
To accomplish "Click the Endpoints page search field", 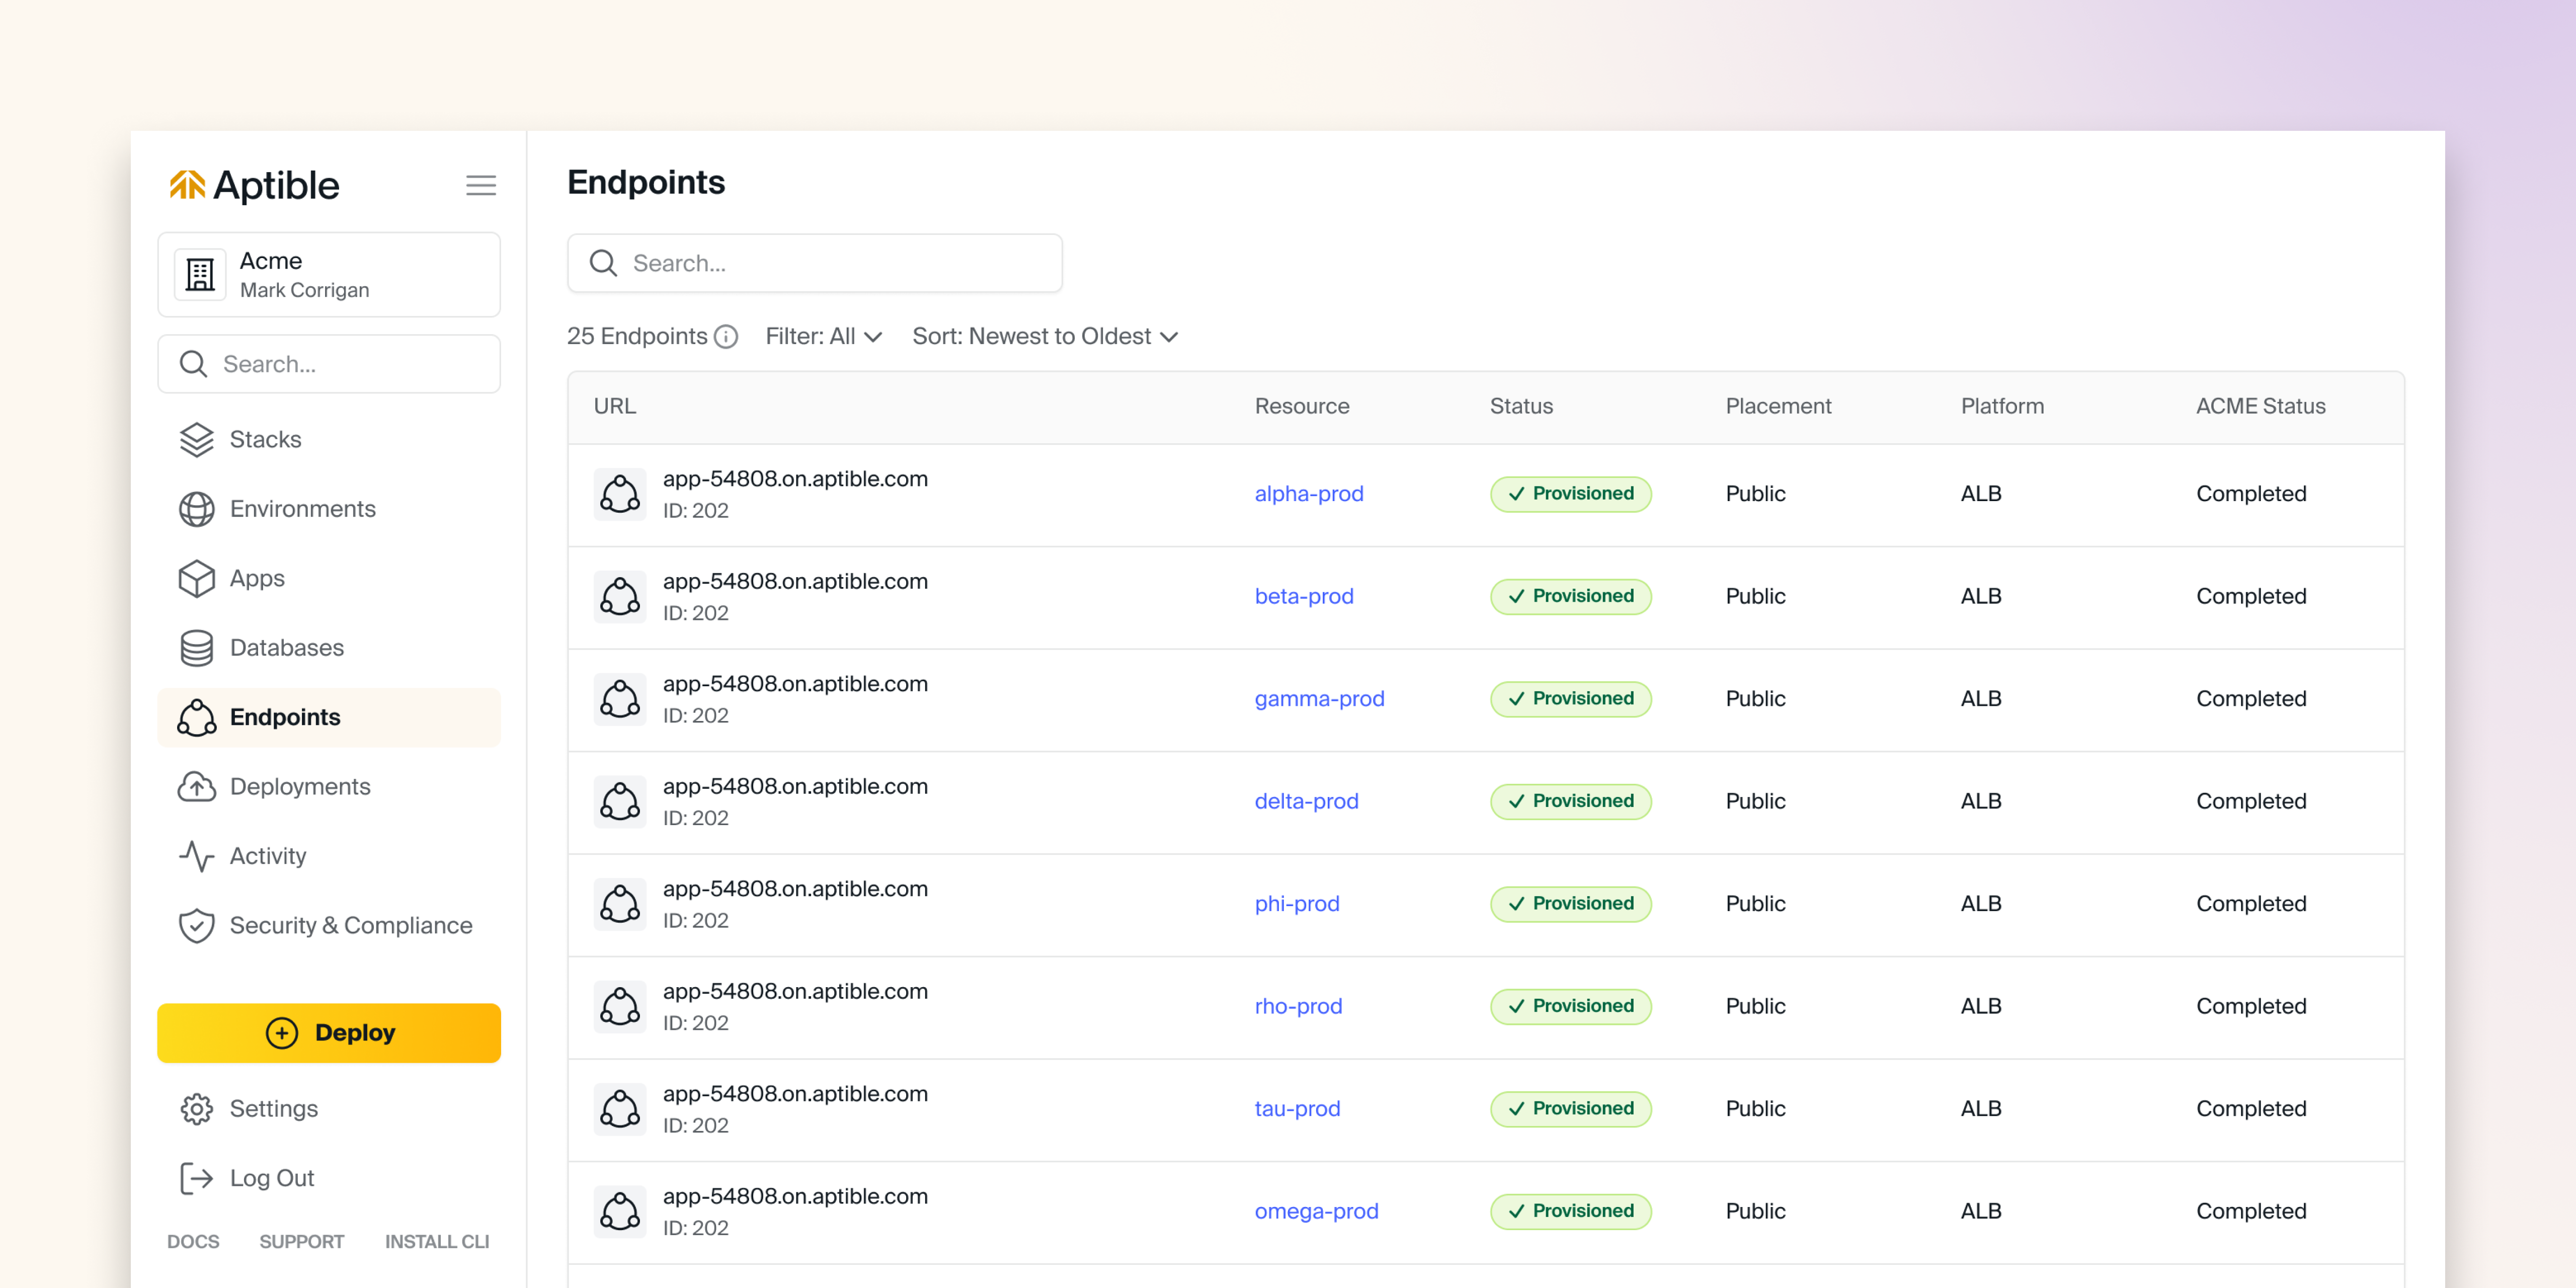I will click(814, 263).
